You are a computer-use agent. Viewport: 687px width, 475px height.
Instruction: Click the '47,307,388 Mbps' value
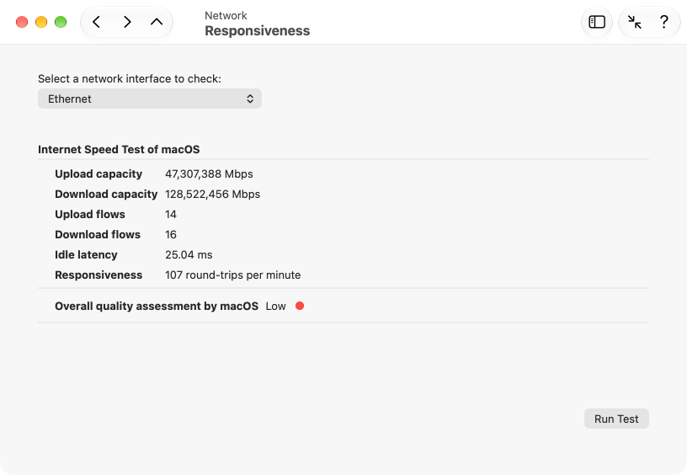(x=209, y=174)
